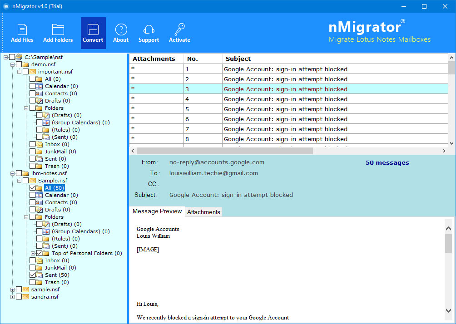The height and width of the screenshot is (324, 456).
Task: Click the mail icon beside sandra.nsf
Action: [25, 297]
